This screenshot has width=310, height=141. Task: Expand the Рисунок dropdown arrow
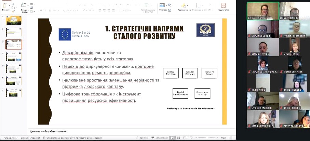166,5
